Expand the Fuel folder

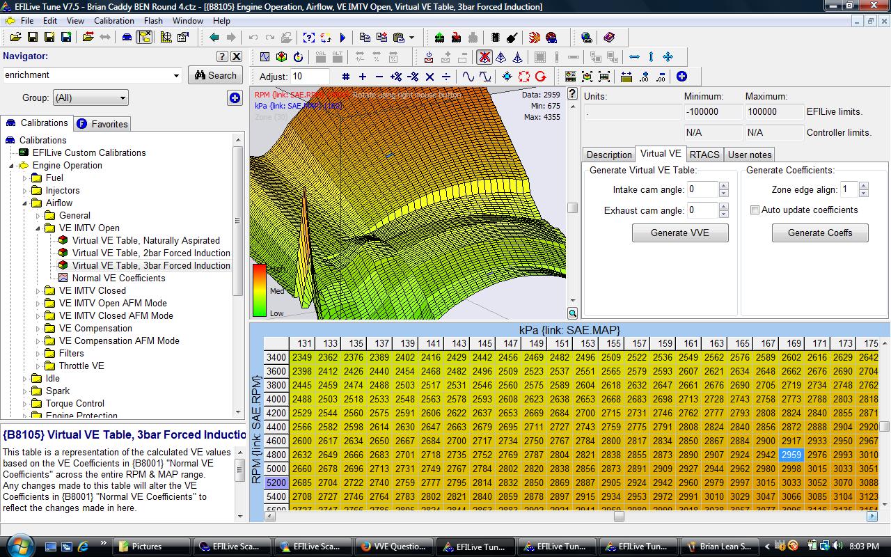pyautogui.click(x=25, y=178)
